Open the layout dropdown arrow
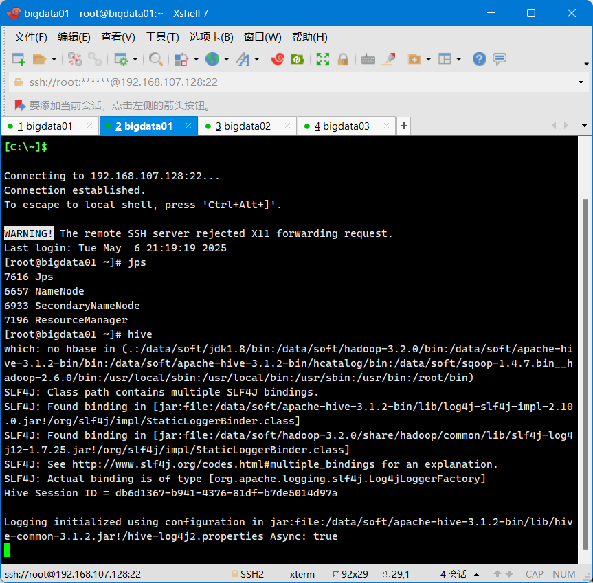 (x=459, y=59)
